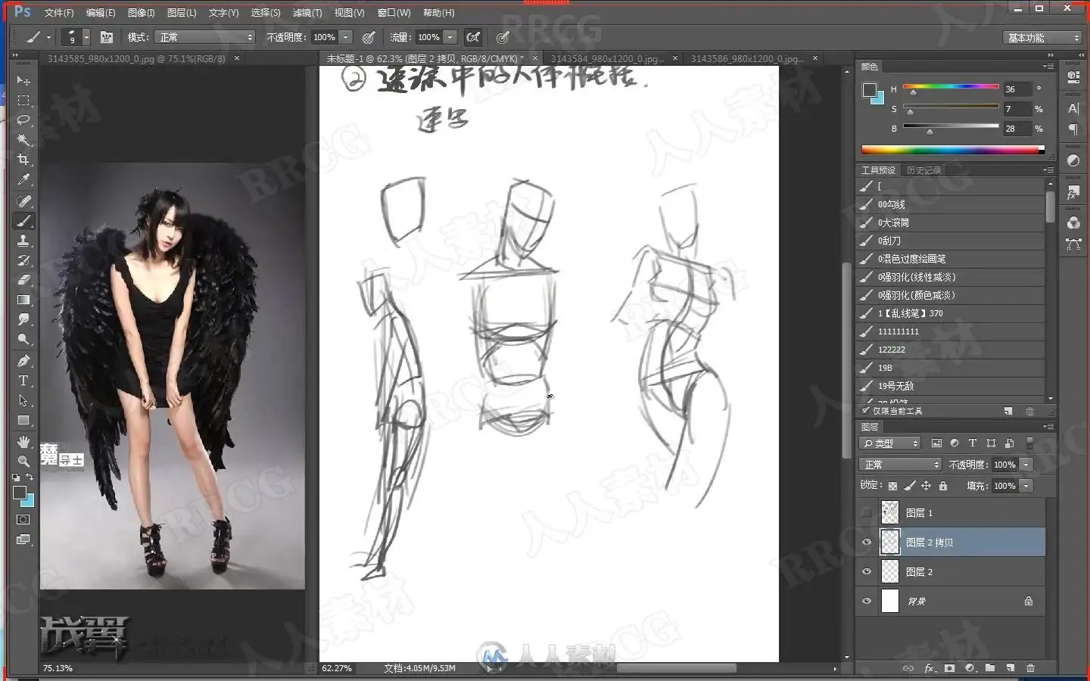Select tool preset 0大滚筒

952,222
